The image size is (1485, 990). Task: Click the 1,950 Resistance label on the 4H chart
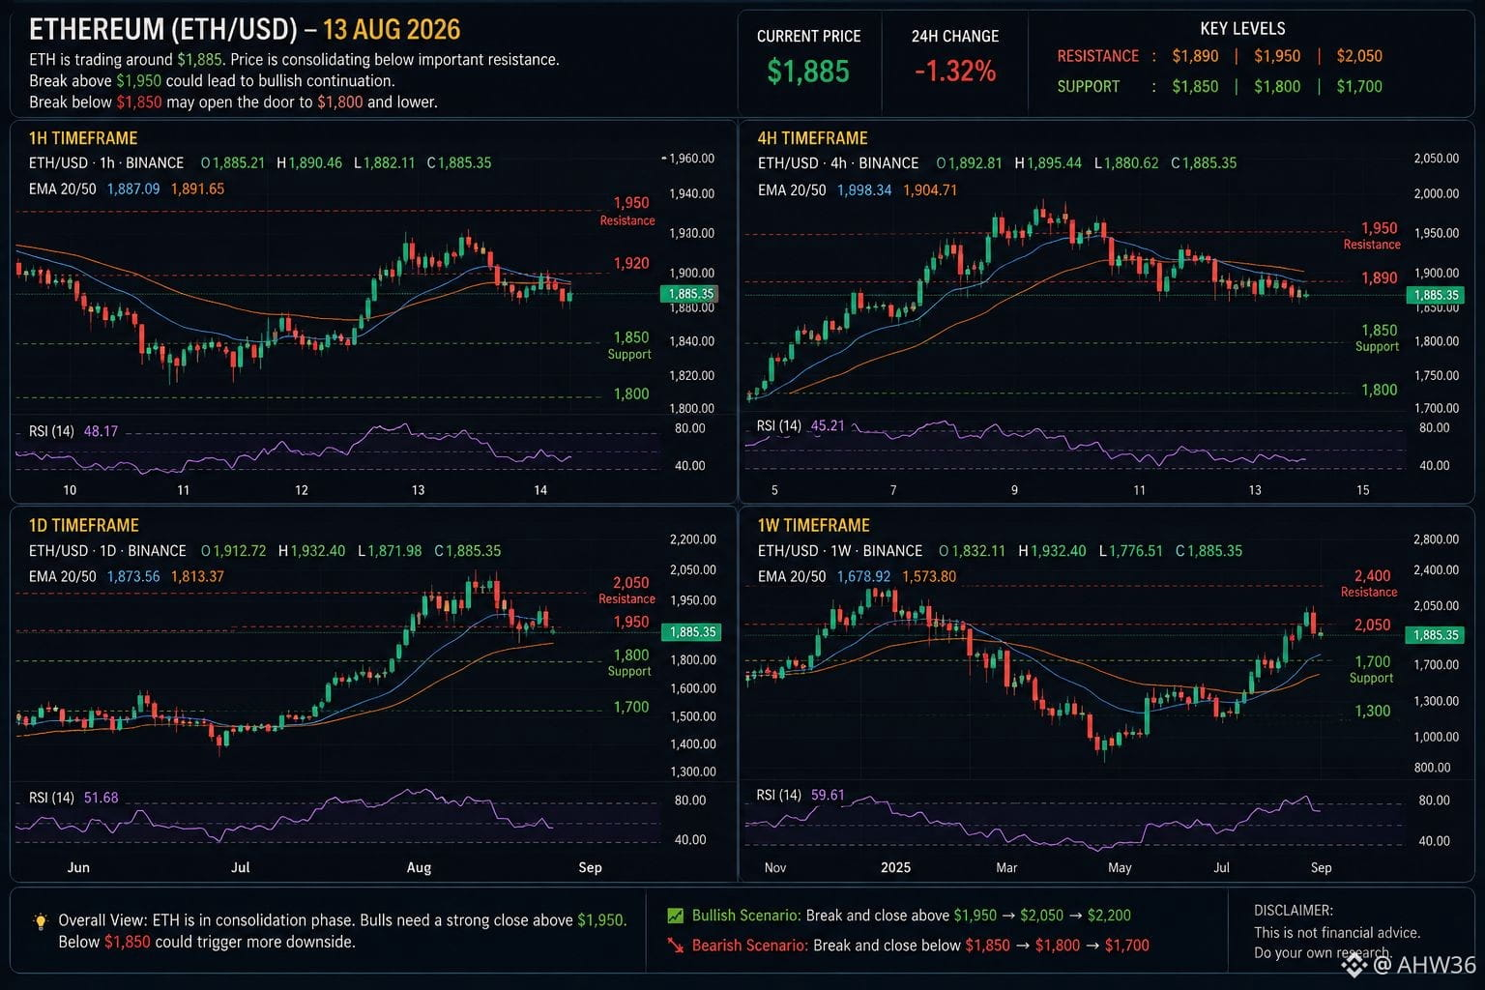pyautogui.click(x=1374, y=235)
